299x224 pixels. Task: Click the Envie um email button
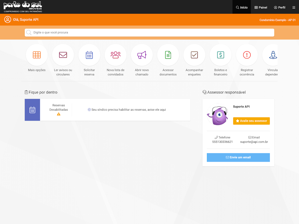point(238,157)
